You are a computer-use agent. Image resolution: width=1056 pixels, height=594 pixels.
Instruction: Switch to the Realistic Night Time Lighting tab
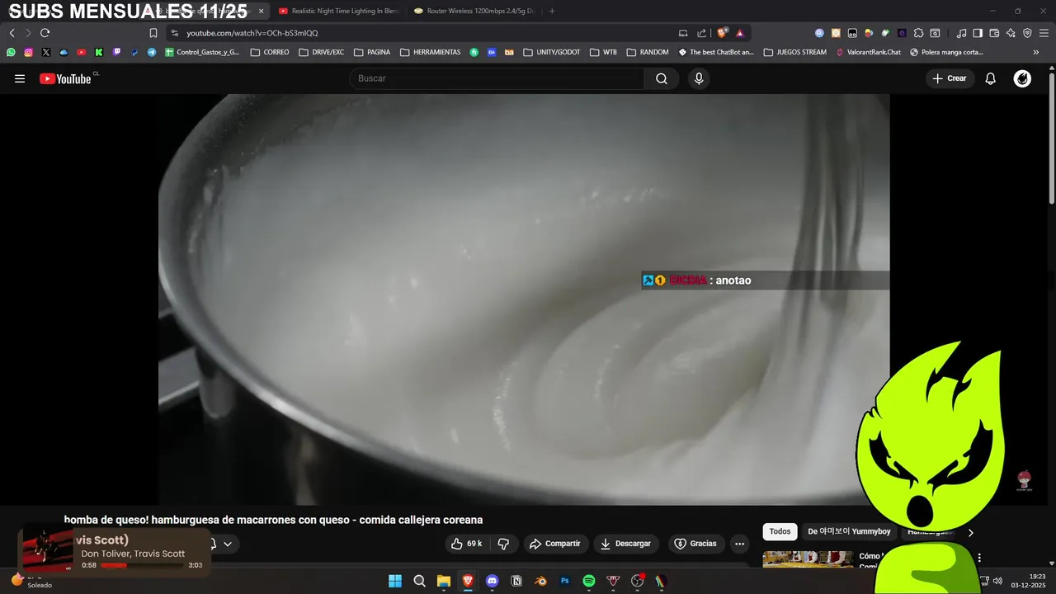pyautogui.click(x=338, y=11)
